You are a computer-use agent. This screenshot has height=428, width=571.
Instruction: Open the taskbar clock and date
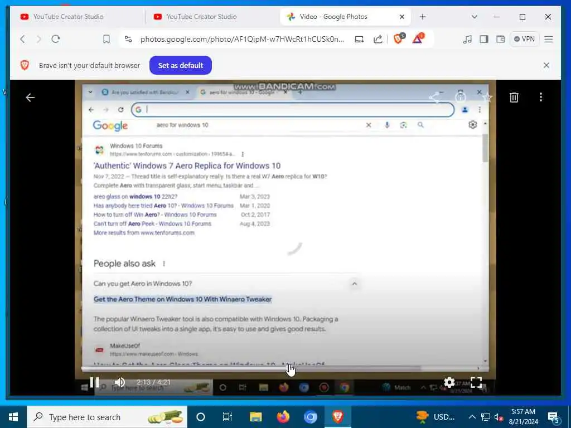(x=523, y=417)
